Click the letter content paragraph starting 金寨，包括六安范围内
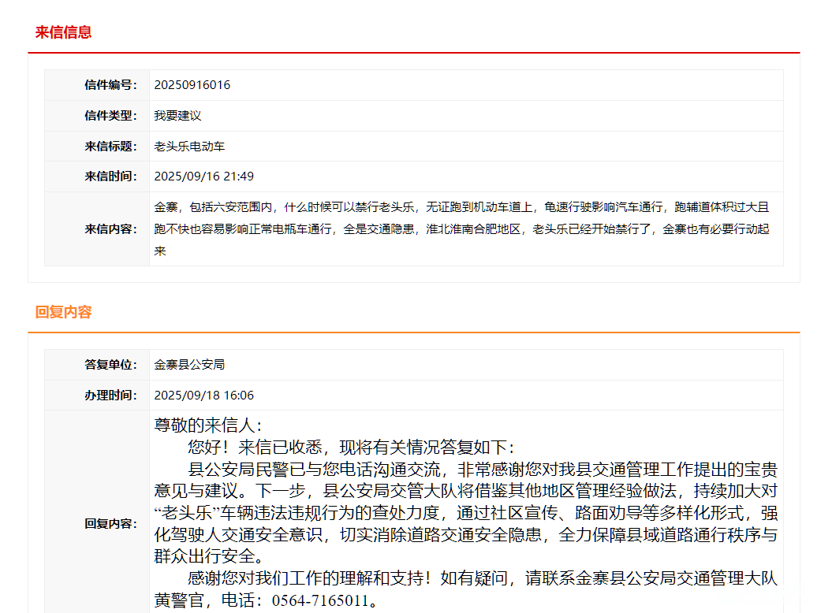Screen dimensions: 817x613 point(461,229)
